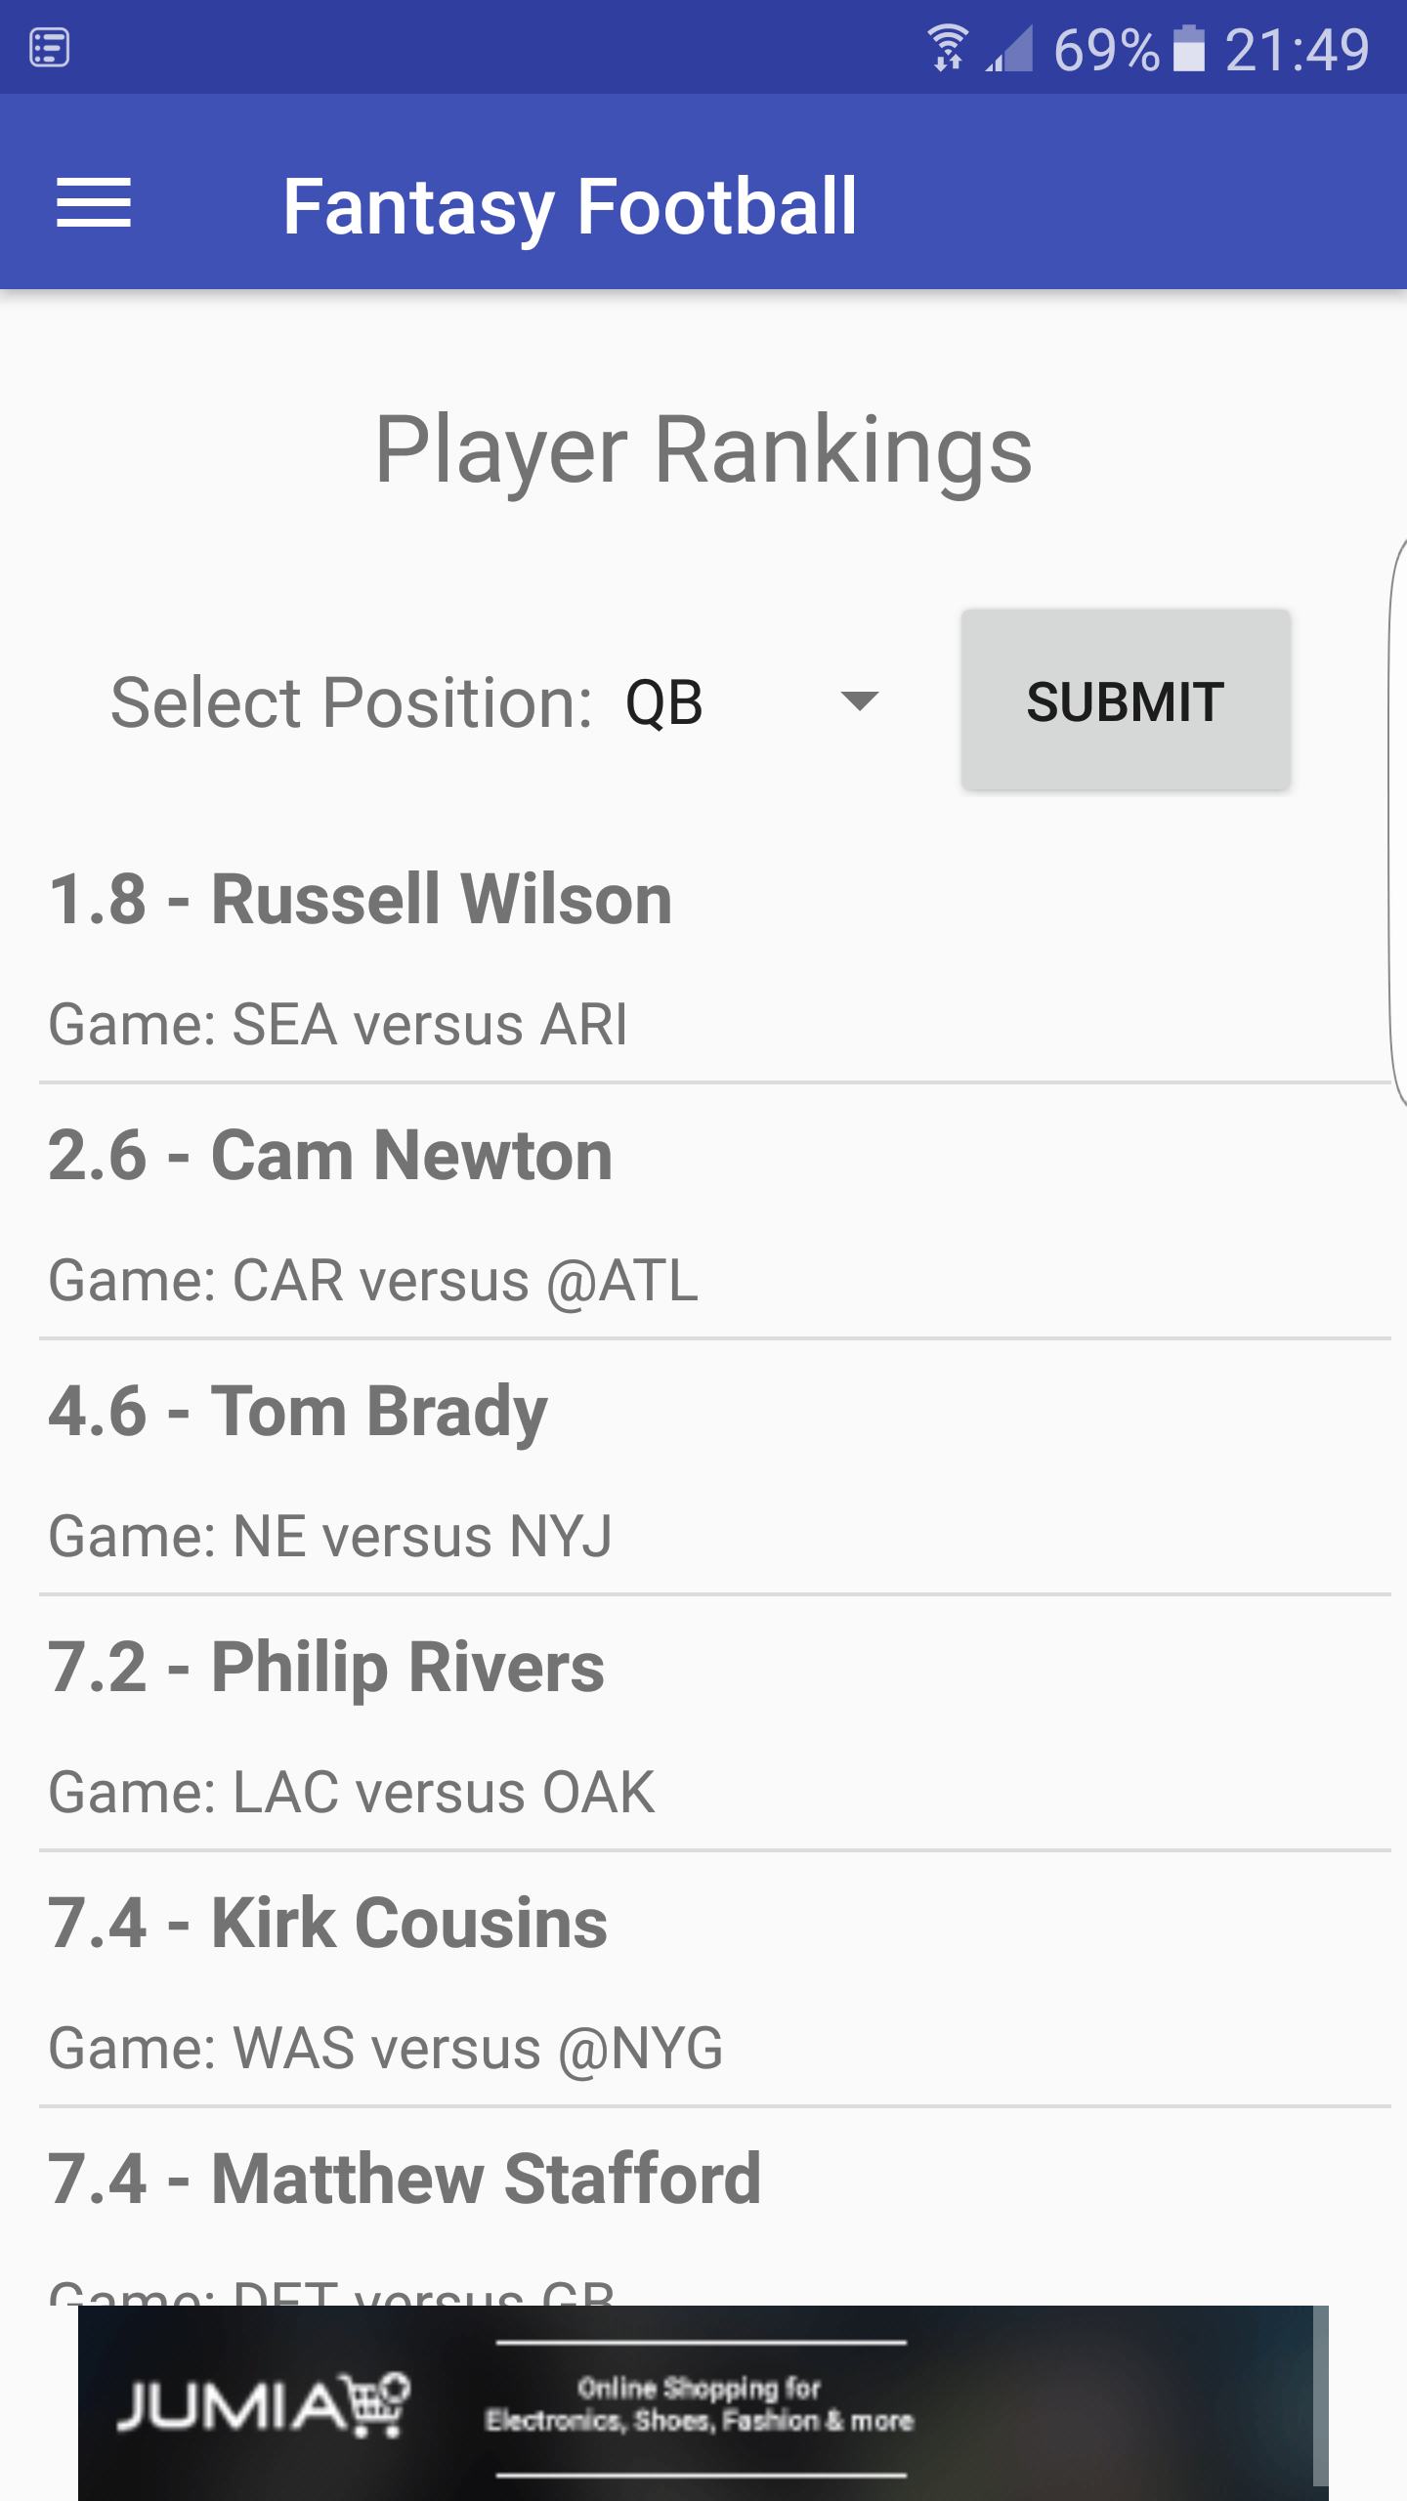Screen dimensions: 1407x2501
Task: Open Russell Wilson ranking entry
Action: tap(715, 955)
